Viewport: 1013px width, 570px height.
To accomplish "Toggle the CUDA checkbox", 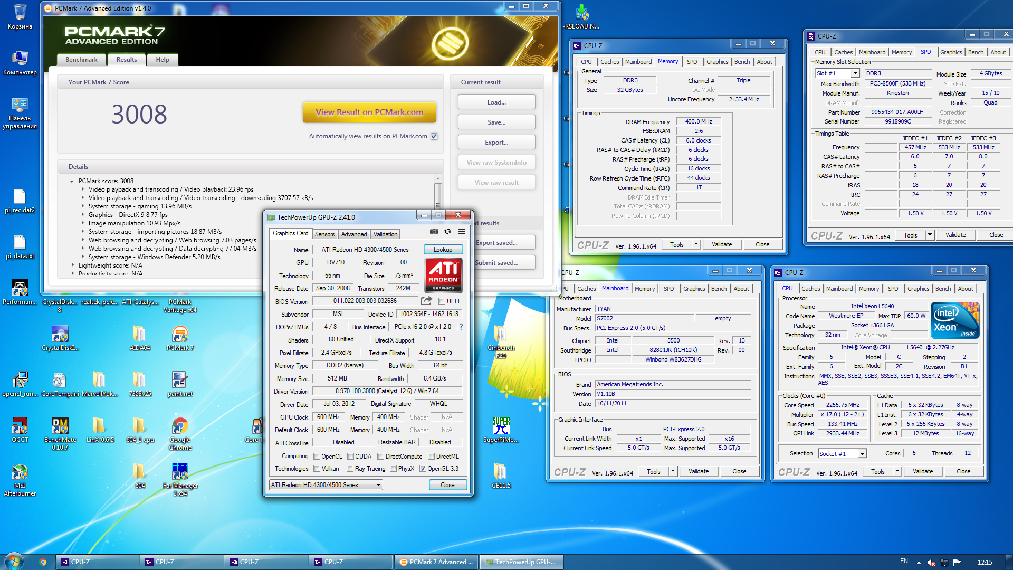I will (x=350, y=457).
